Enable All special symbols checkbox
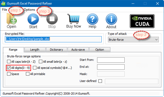Viewport: 164px width, 97px height. pos(35,68)
